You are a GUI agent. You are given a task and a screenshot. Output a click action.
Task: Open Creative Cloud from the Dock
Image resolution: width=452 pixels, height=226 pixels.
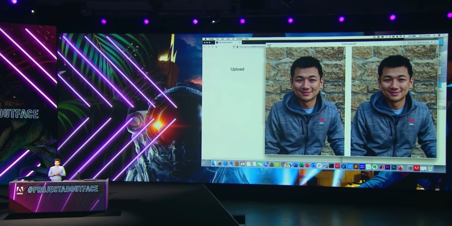337,166
